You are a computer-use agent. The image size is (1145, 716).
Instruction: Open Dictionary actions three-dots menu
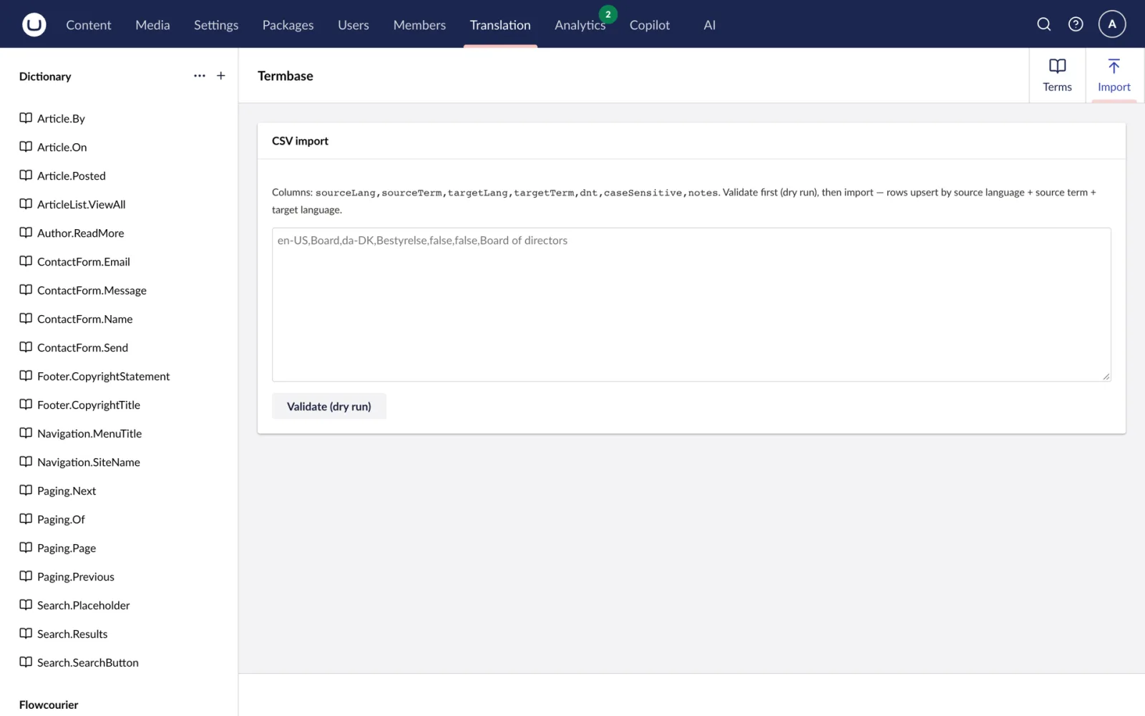coord(200,76)
